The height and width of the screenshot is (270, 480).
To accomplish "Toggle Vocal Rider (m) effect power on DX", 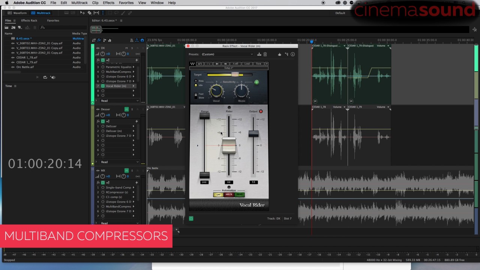I will [x=103, y=86].
